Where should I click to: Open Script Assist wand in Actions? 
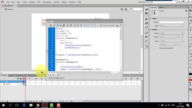point(117,25)
